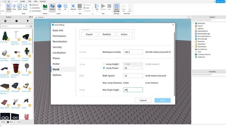Open Toolbox Recent clock tab
Viewport: 226px width, 127px height.
[17, 21]
